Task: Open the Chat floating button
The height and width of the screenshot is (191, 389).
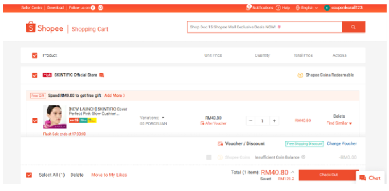Action: 370,178
